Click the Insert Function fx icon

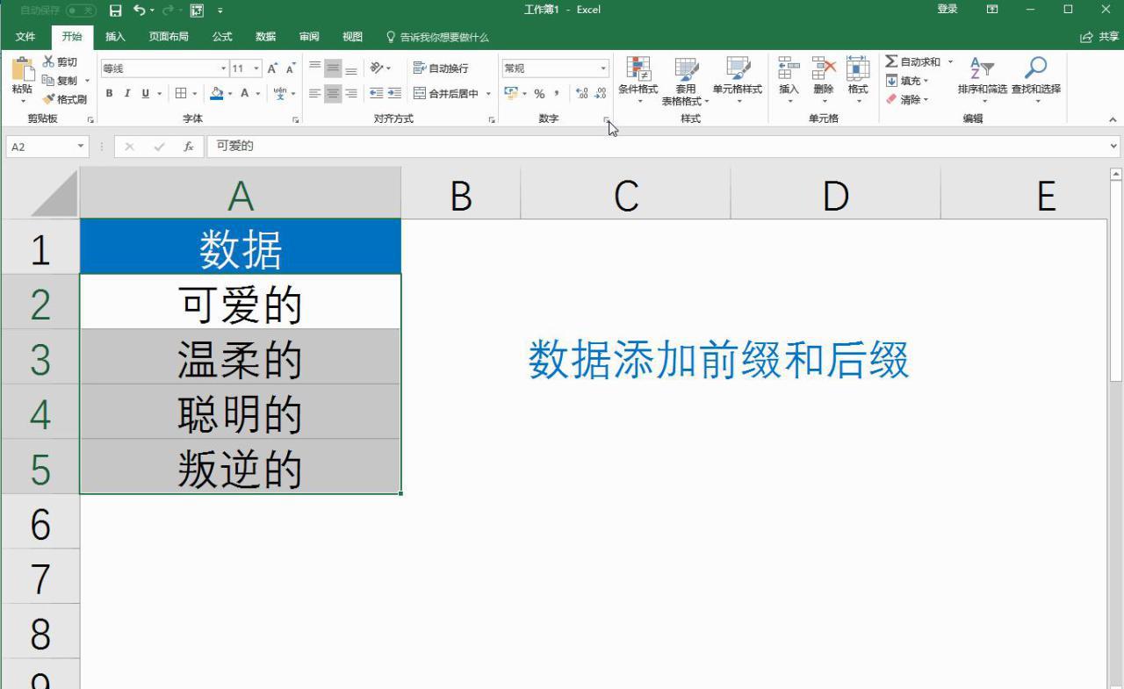coord(188,147)
